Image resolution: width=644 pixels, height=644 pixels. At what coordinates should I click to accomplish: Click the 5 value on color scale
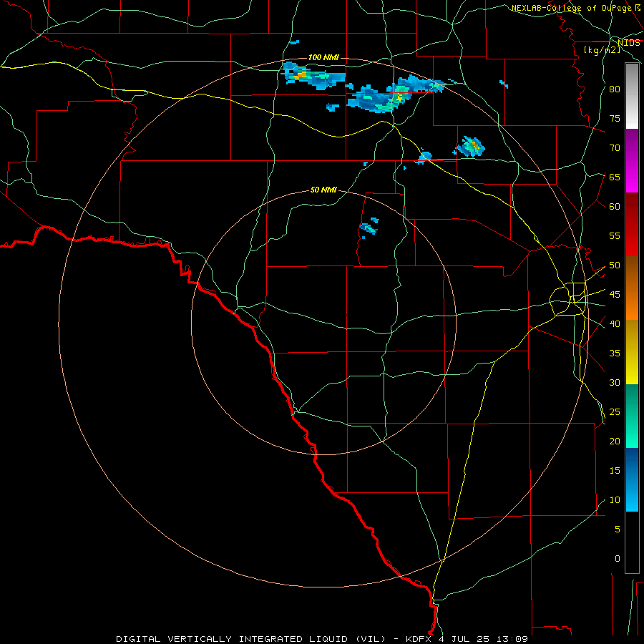(618, 529)
